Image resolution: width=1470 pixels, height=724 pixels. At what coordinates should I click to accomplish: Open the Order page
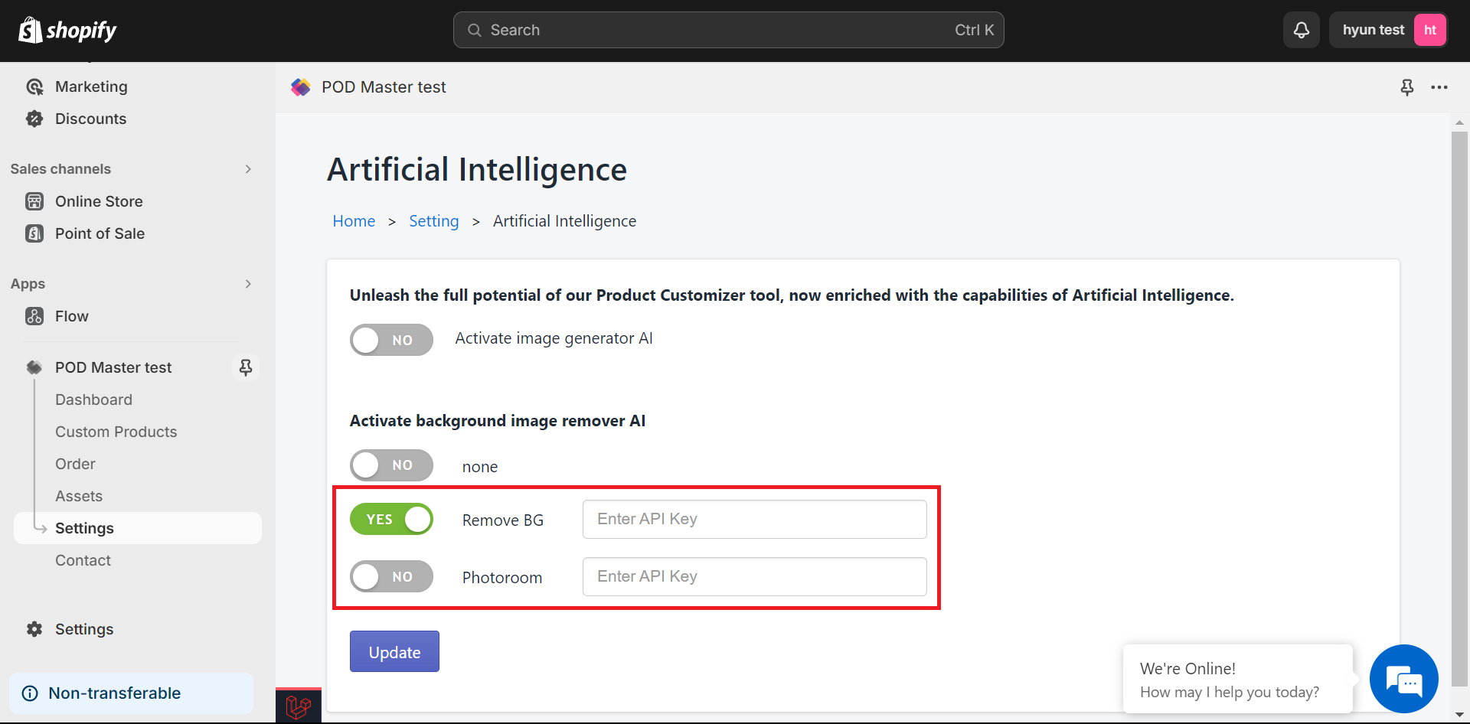(75, 464)
